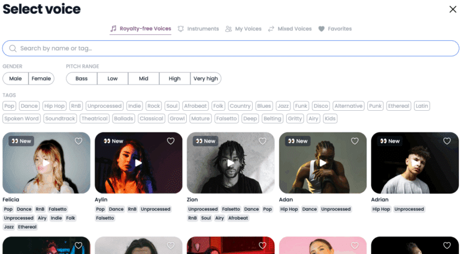Switch to the Mixed Voices tab
The height and width of the screenshot is (254, 460).
pyautogui.click(x=290, y=29)
